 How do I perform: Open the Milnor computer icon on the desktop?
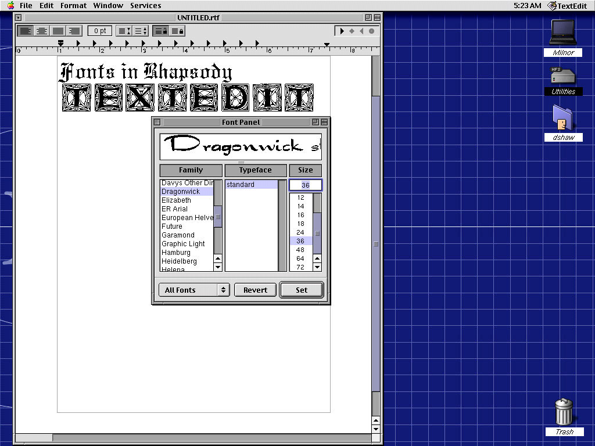click(563, 33)
